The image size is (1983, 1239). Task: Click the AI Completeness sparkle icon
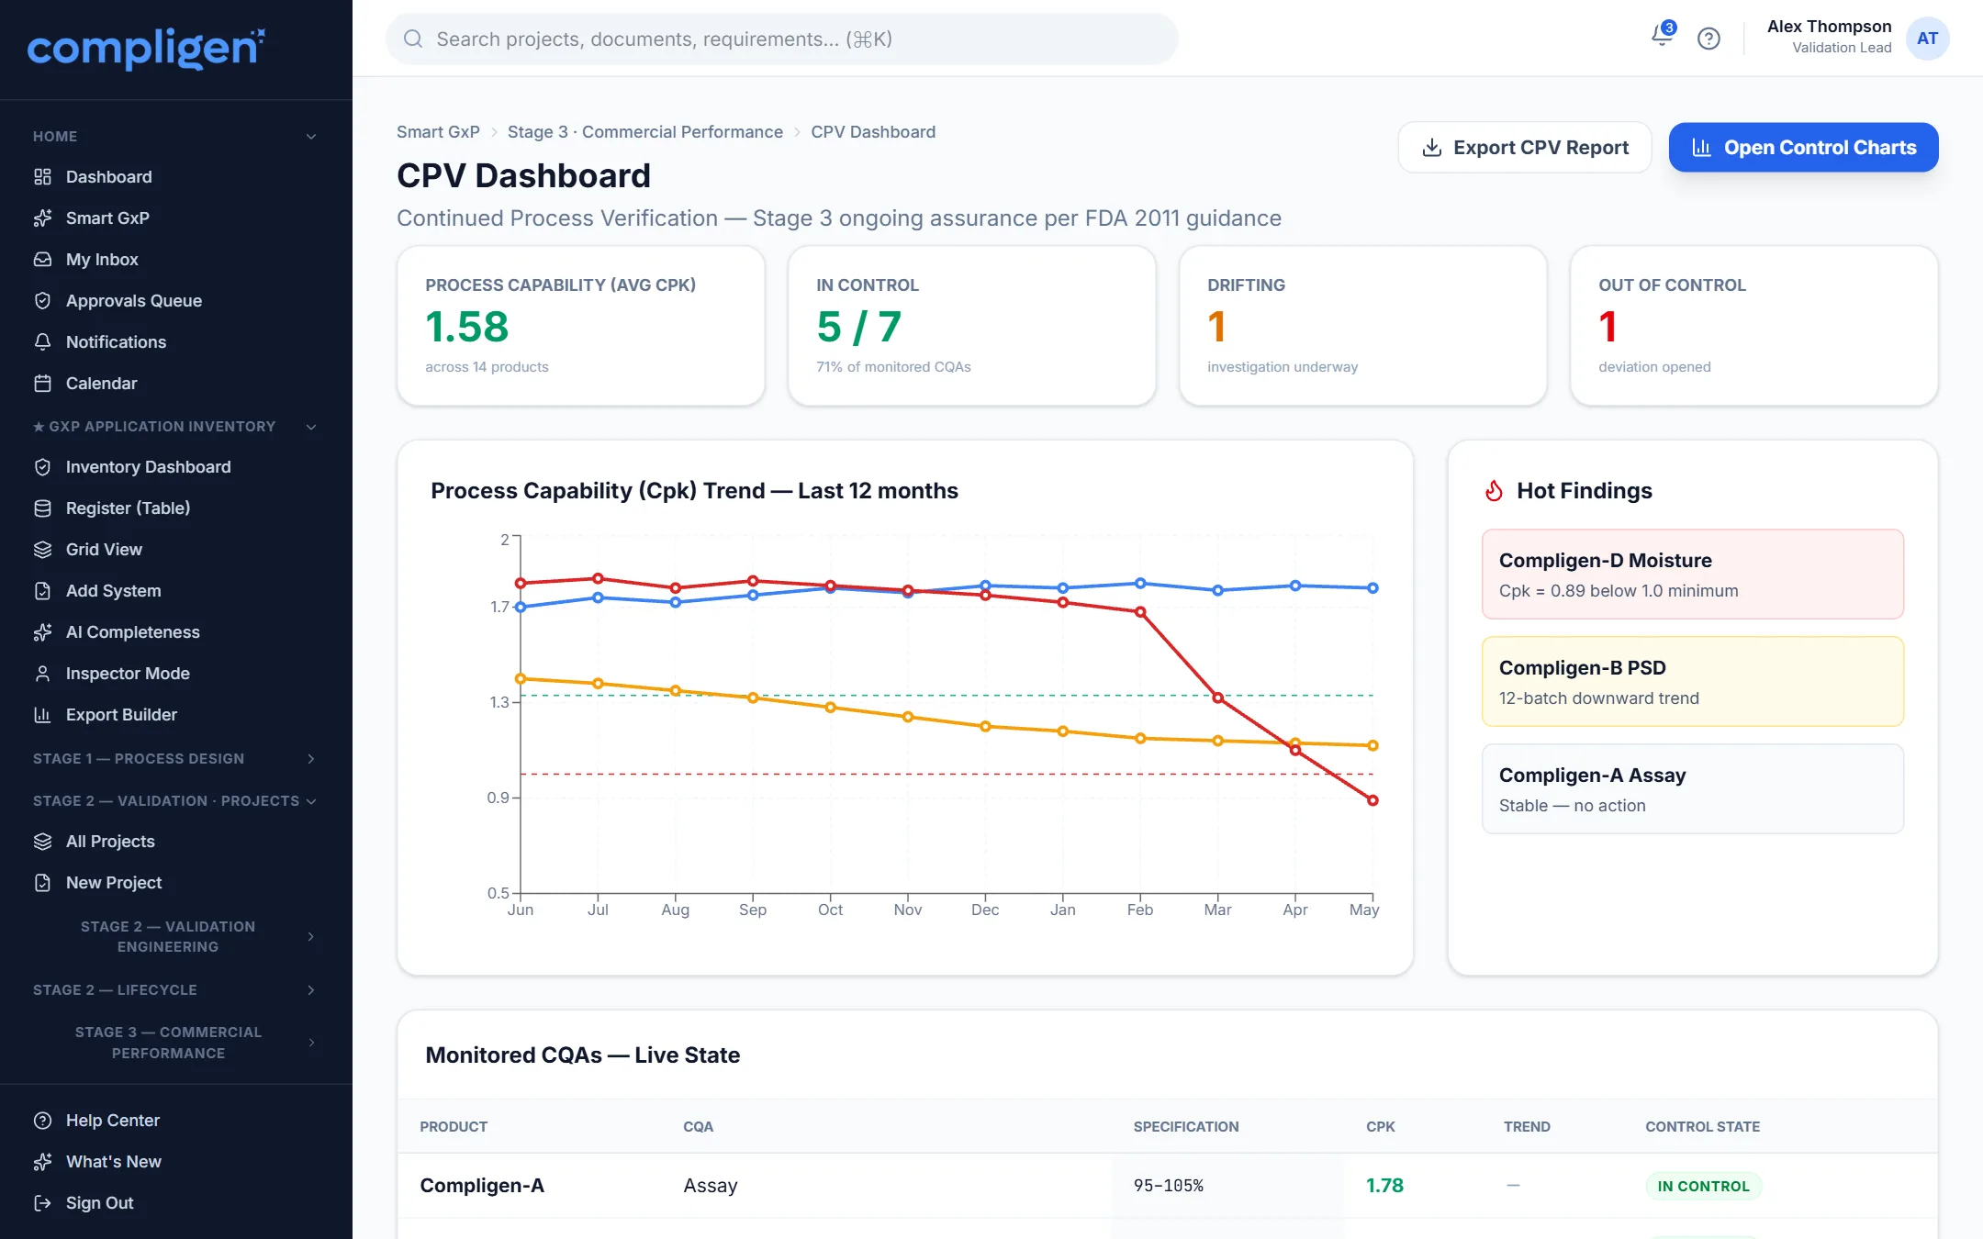[x=42, y=631]
